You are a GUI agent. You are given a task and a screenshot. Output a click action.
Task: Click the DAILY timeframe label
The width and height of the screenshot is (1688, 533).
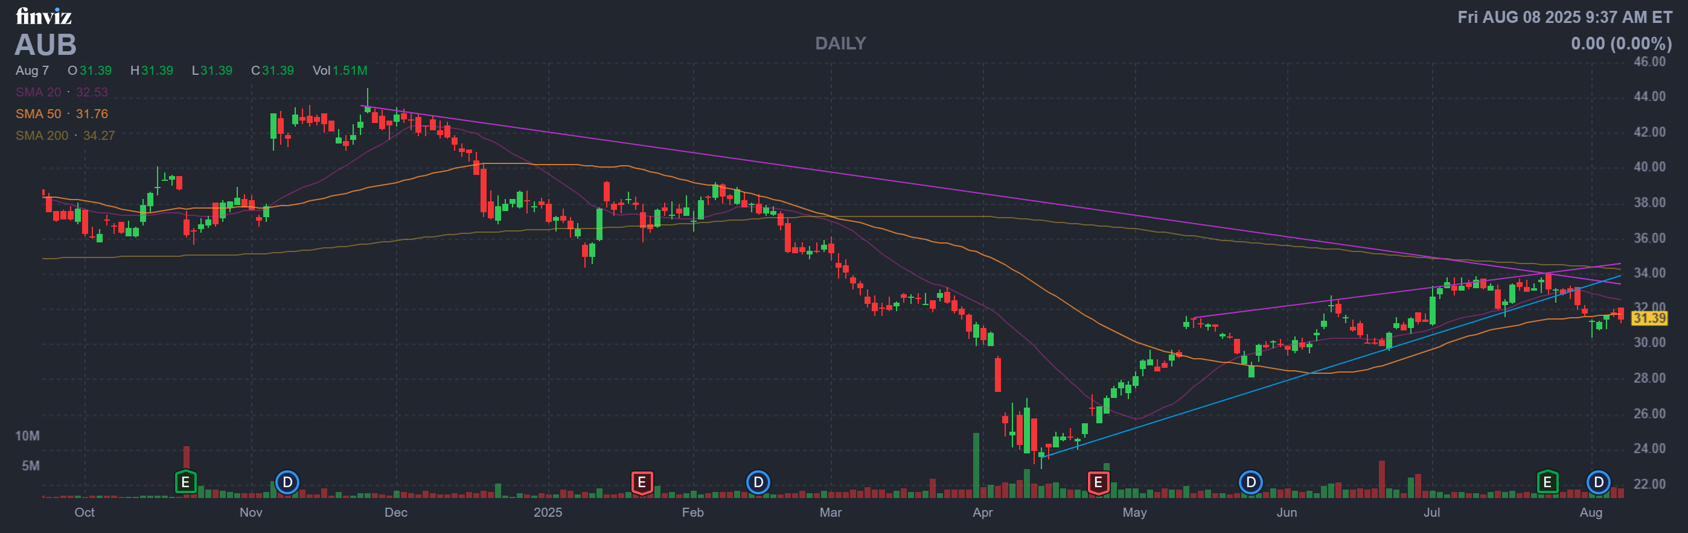click(841, 43)
